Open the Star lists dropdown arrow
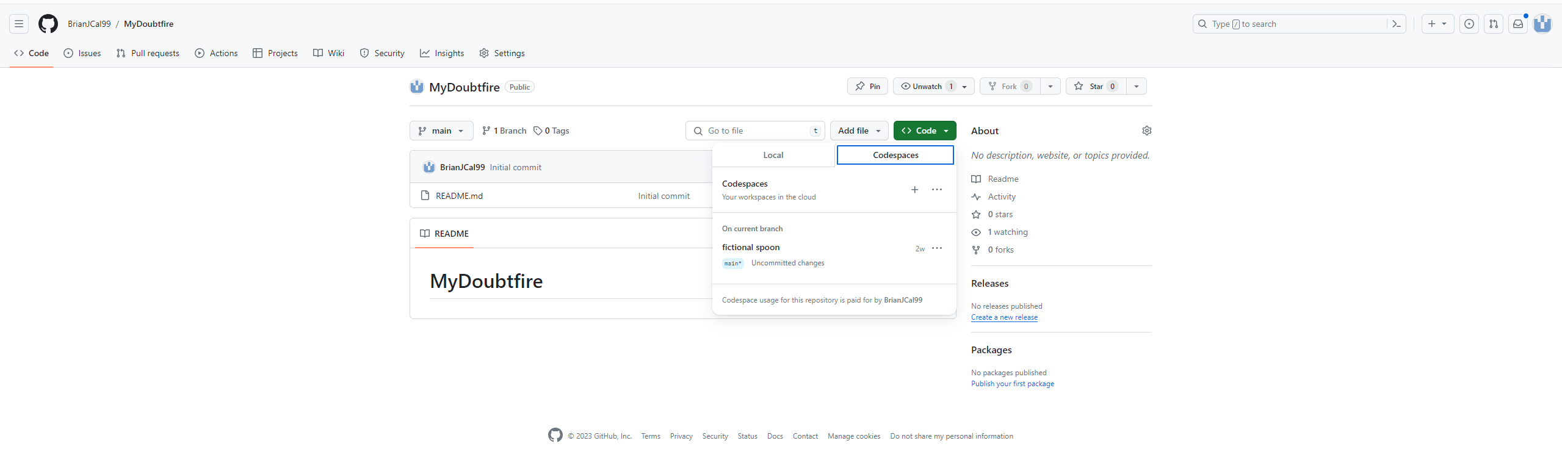Viewport: 1562px width, 449px height. pos(1136,87)
